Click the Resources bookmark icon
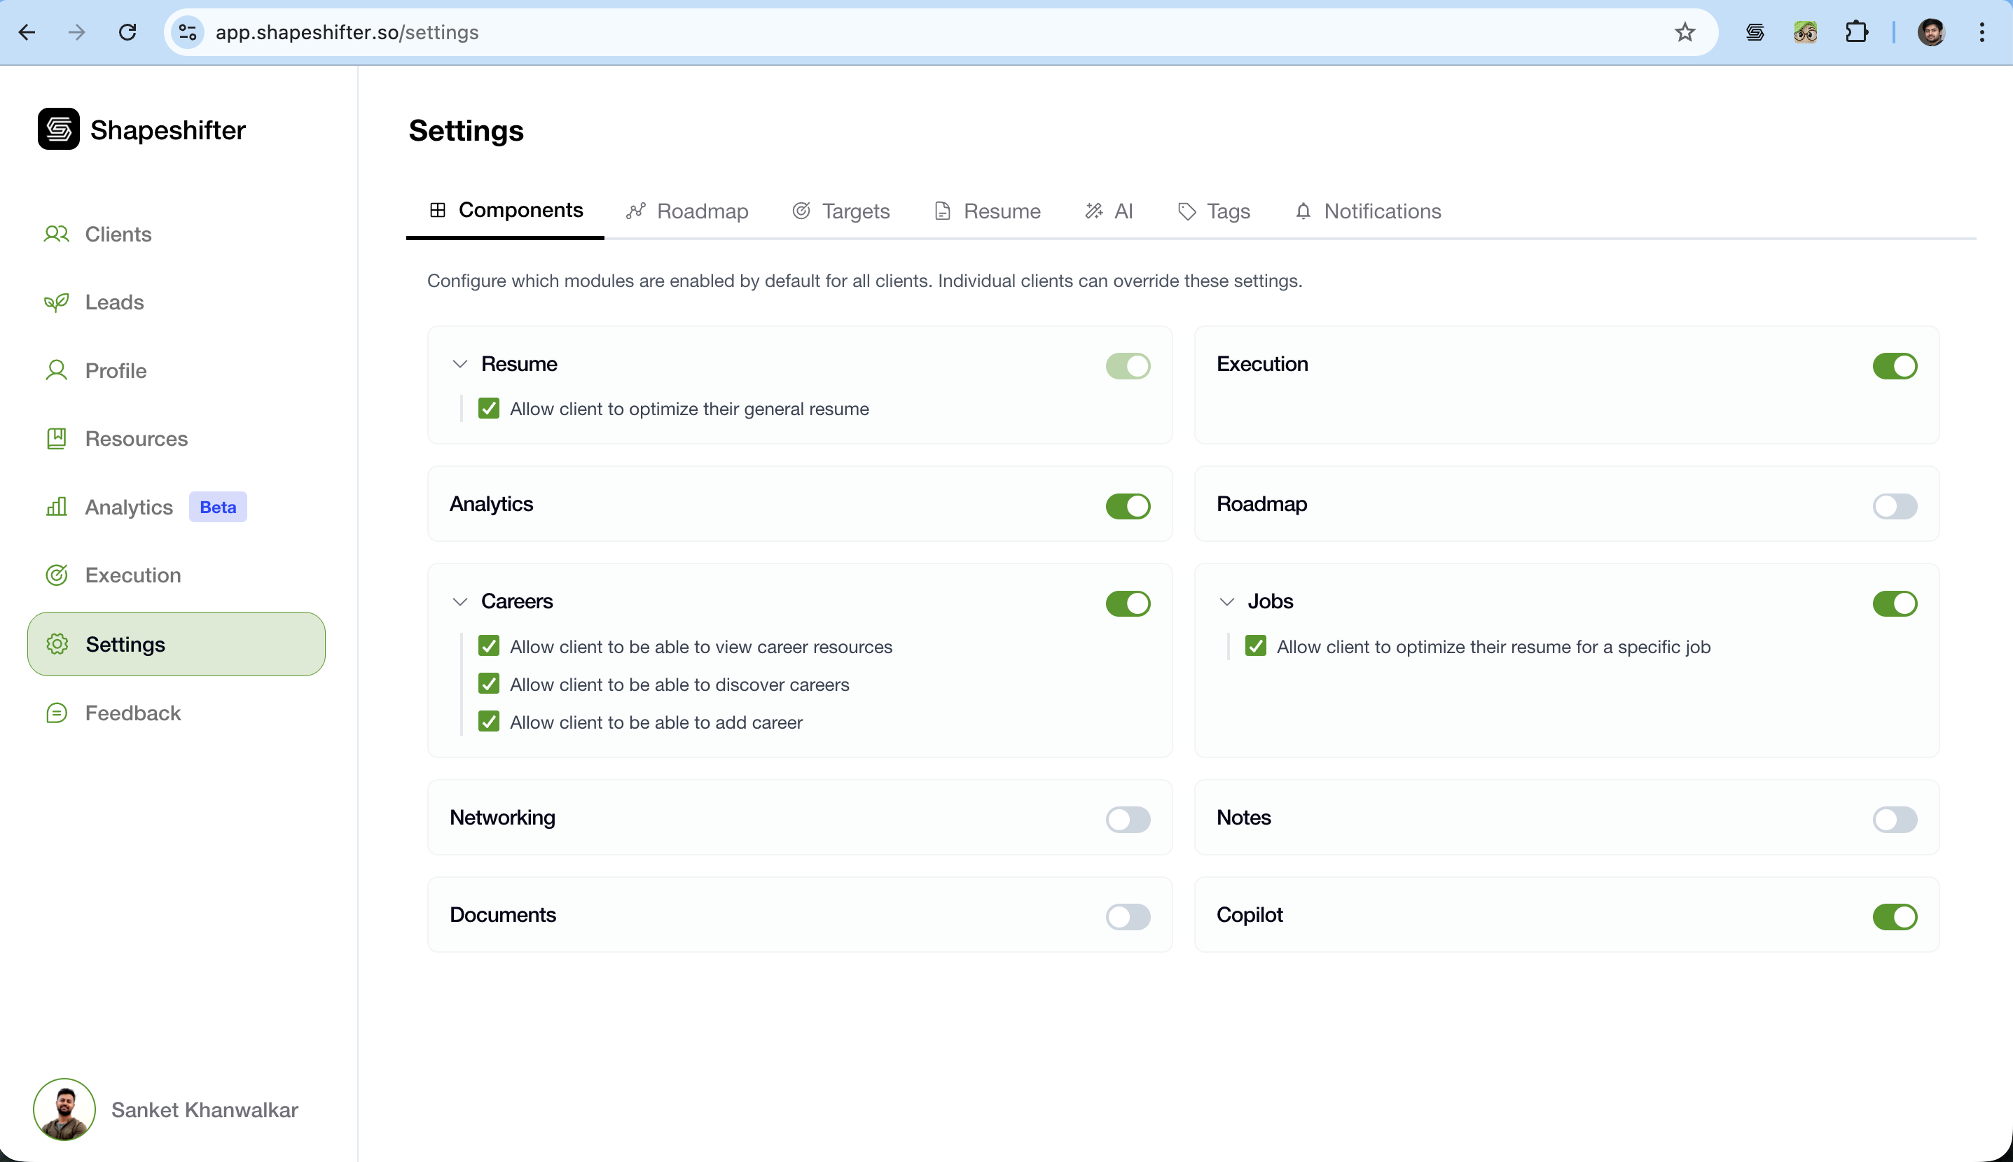Screen dimensions: 2013x1162 [x=56, y=438]
